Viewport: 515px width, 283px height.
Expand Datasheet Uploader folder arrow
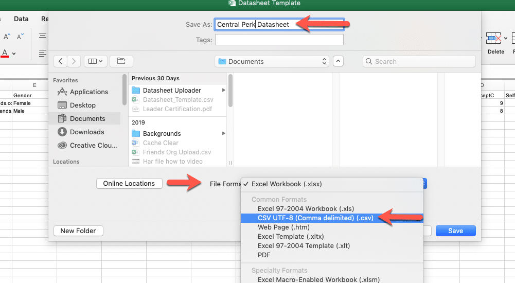(223, 90)
